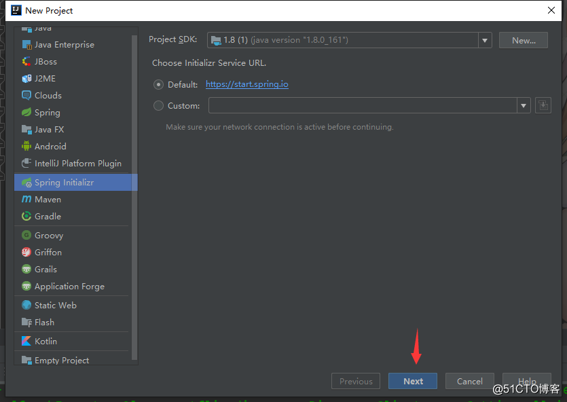Open the Project SDK dropdown arrow

[485, 40]
